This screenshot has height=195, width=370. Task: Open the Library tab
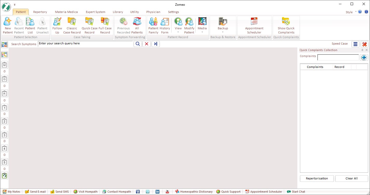tap(118, 12)
